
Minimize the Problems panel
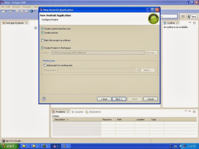(190, 111)
